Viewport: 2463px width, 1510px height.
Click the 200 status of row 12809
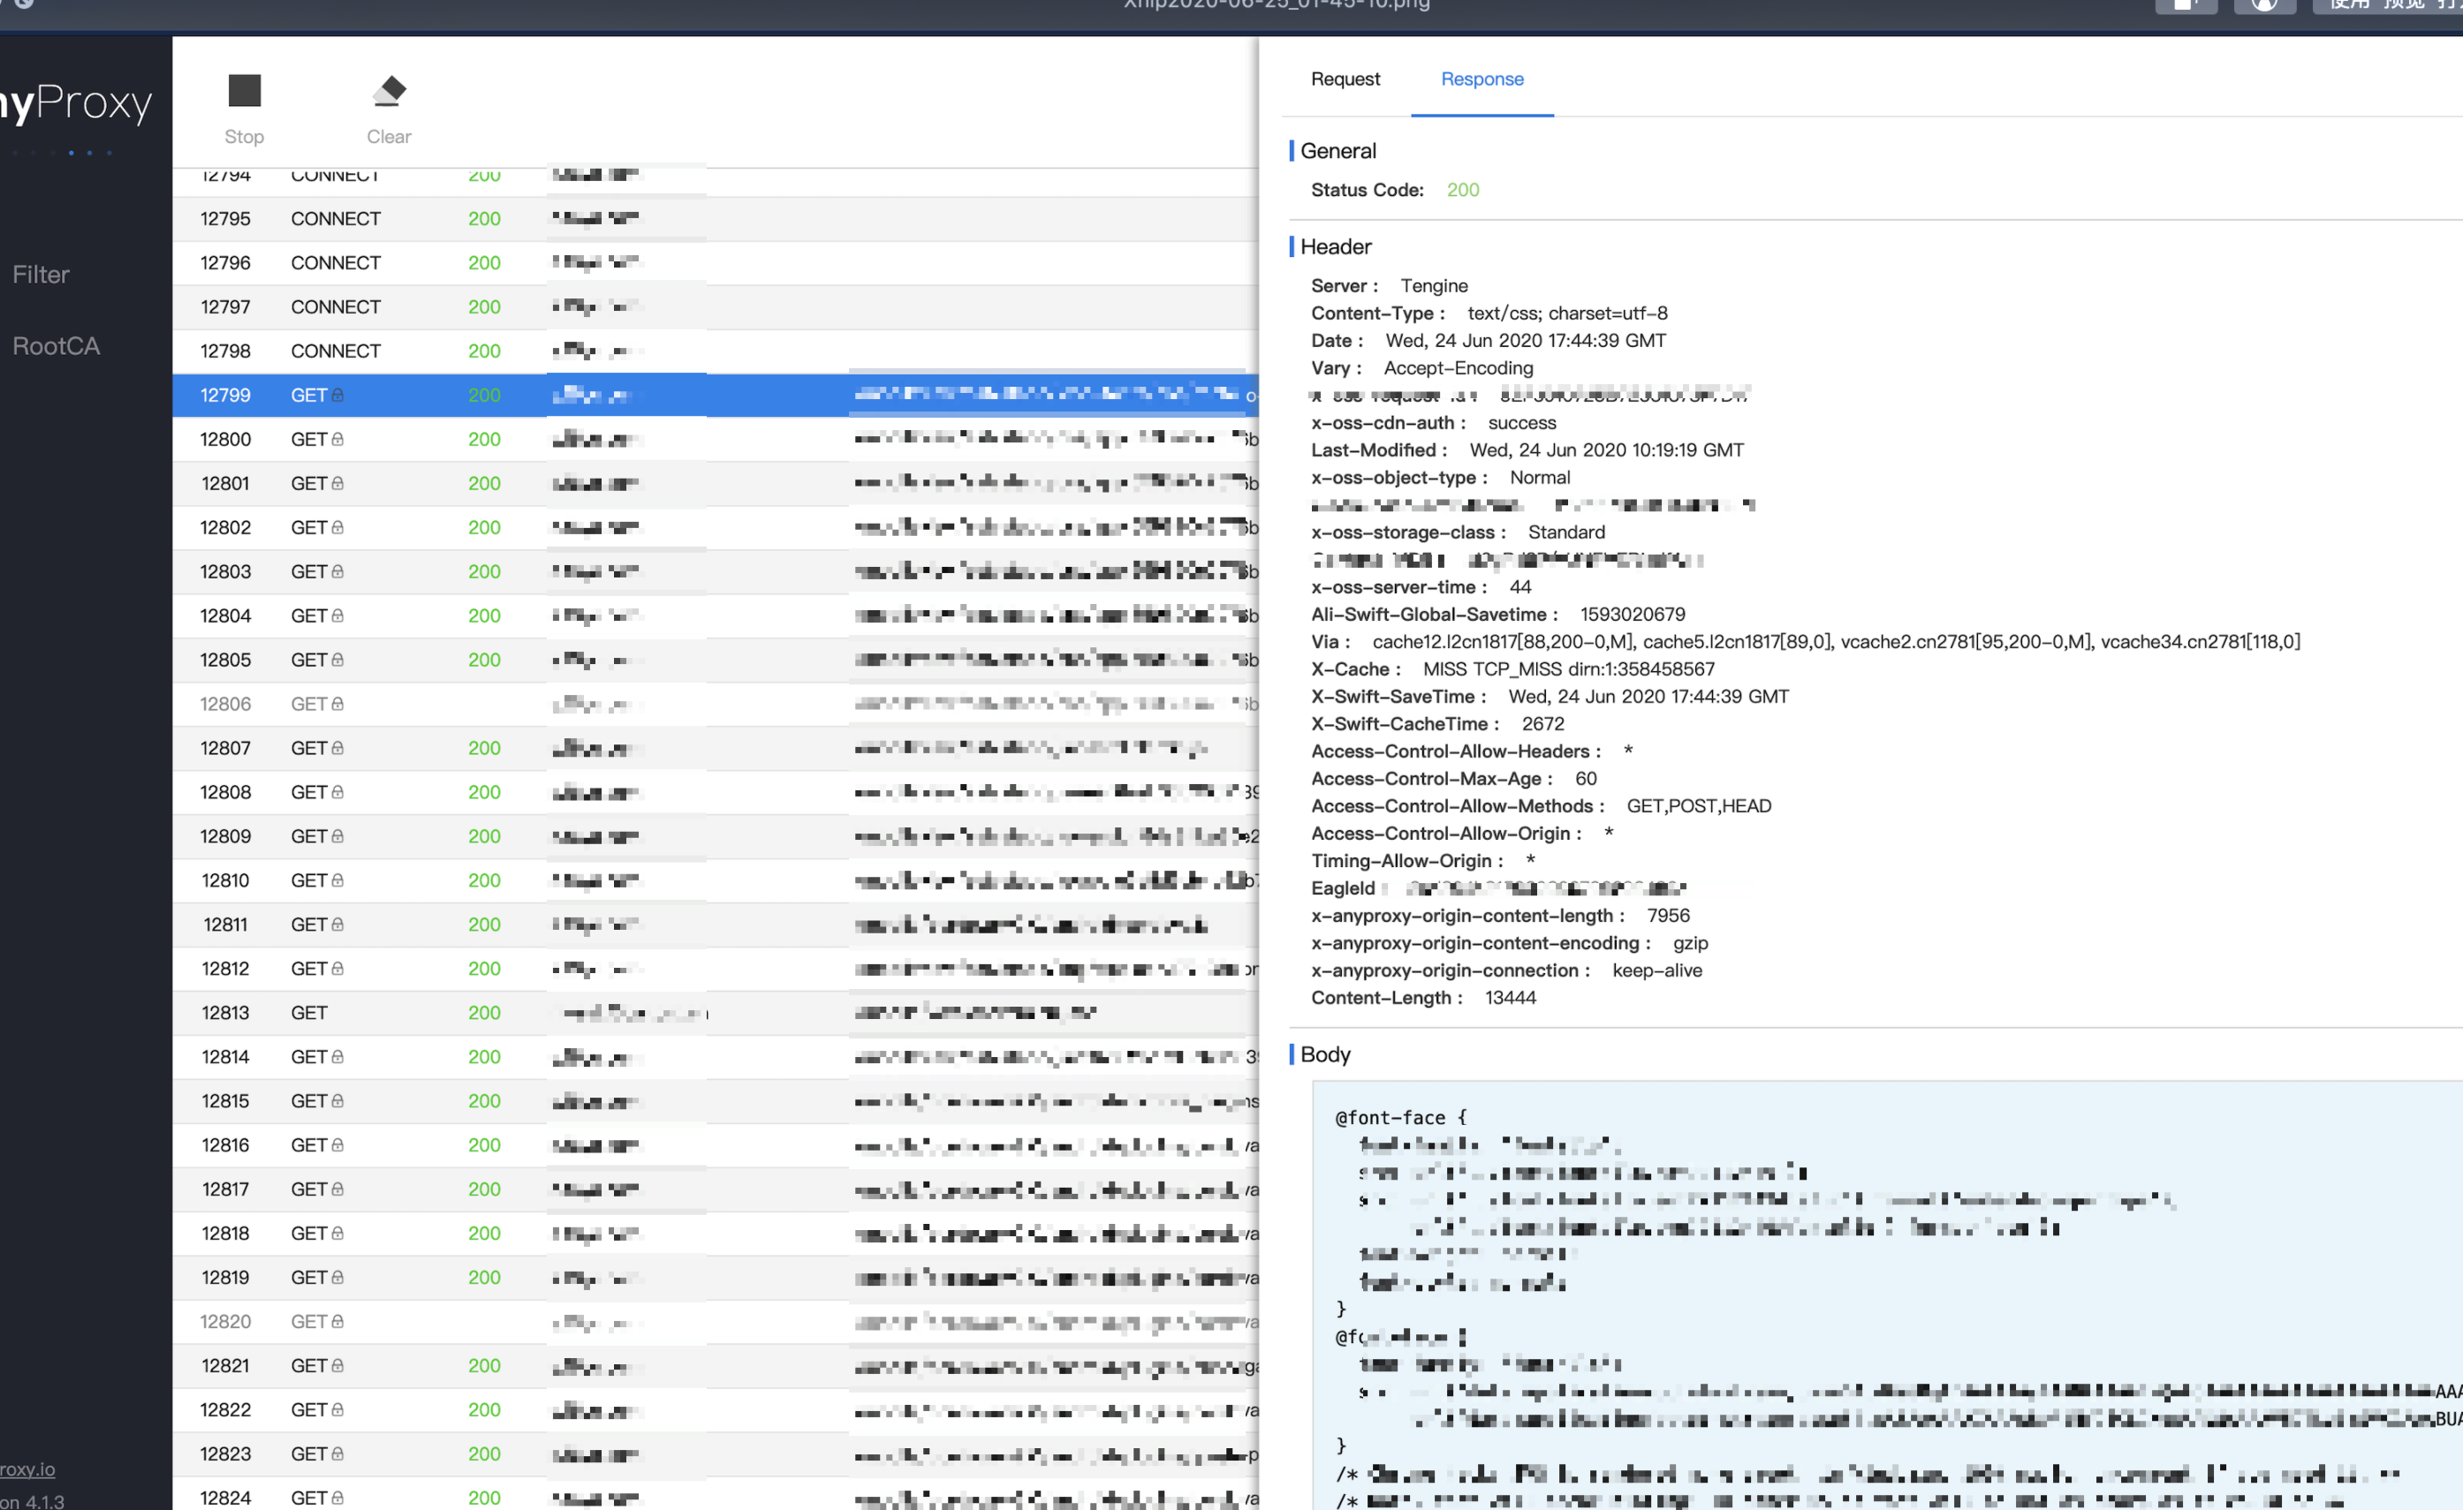[485, 836]
